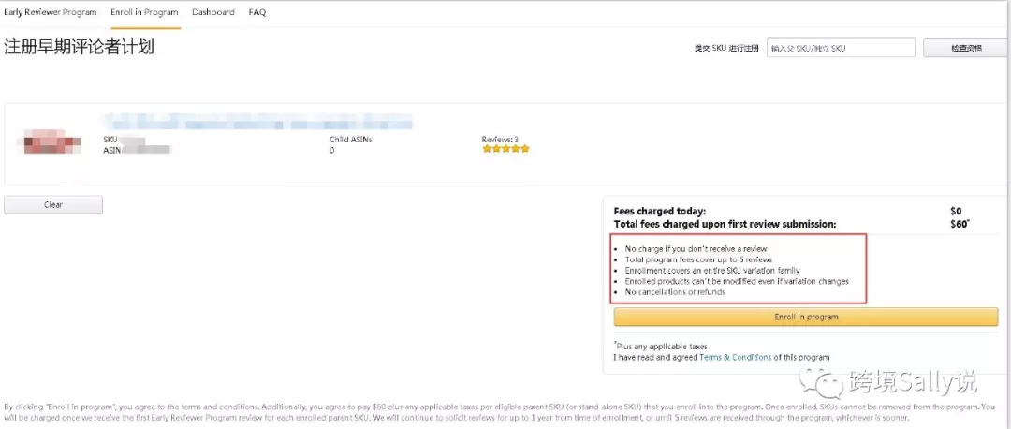Viewport: 1011px width, 429px height.
Task: Click the blurred product title link
Action: 257,123
